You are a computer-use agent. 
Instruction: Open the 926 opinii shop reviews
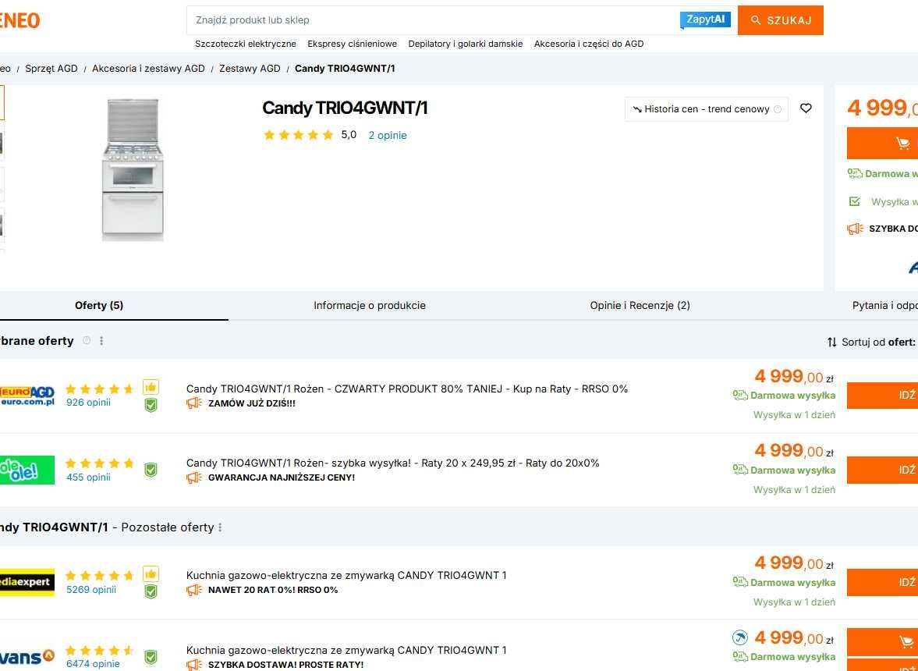(x=88, y=403)
